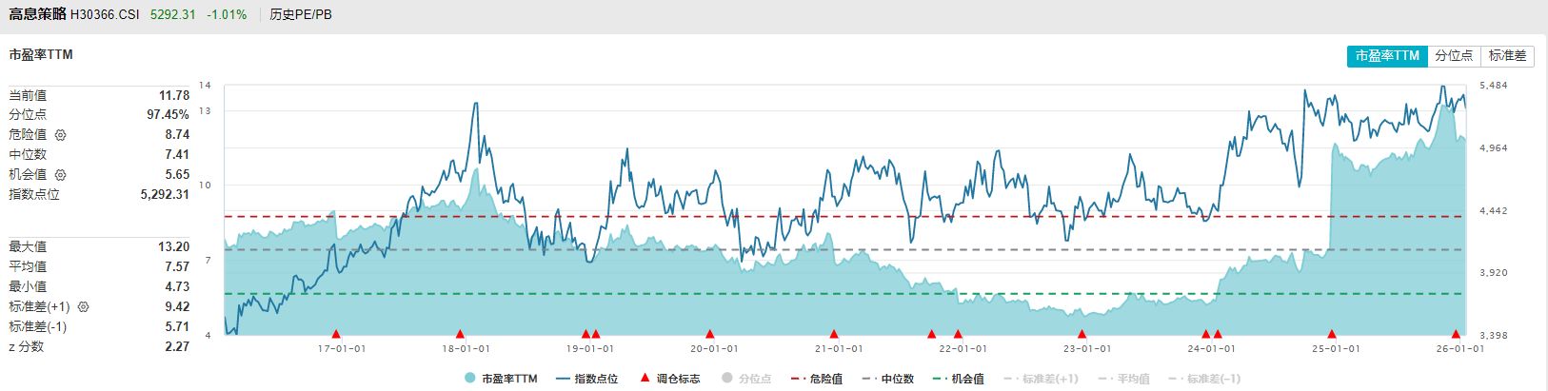Click red triangle marker at 26-01-01
The image size is (1548, 391).
click(1456, 334)
